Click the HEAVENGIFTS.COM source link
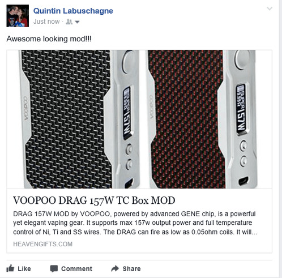Screen dimensions: 282x278 (43, 244)
